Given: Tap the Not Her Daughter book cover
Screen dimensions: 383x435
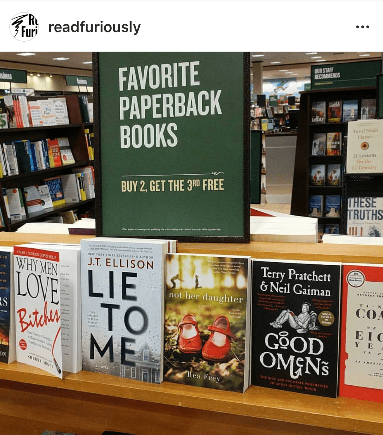Looking at the screenshot, I should pyautogui.click(x=207, y=322).
